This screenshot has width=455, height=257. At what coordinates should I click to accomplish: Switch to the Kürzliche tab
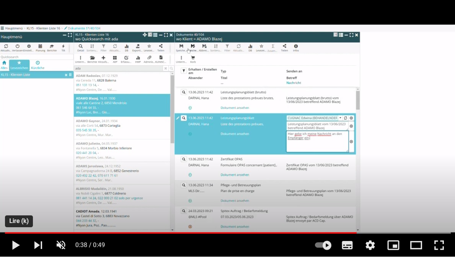(x=38, y=65)
